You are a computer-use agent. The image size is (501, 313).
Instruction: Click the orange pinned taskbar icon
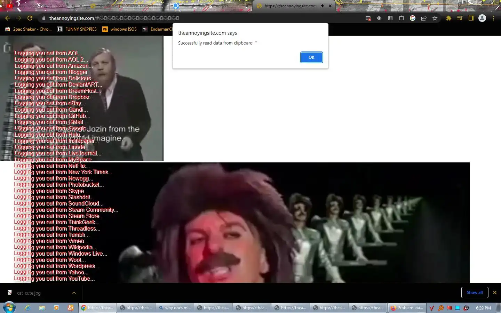point(71,308)
